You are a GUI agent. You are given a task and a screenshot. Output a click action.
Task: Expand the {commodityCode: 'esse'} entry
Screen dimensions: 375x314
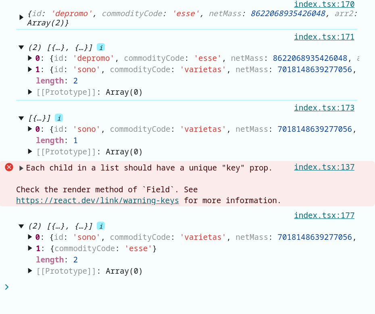coord(30,248)
